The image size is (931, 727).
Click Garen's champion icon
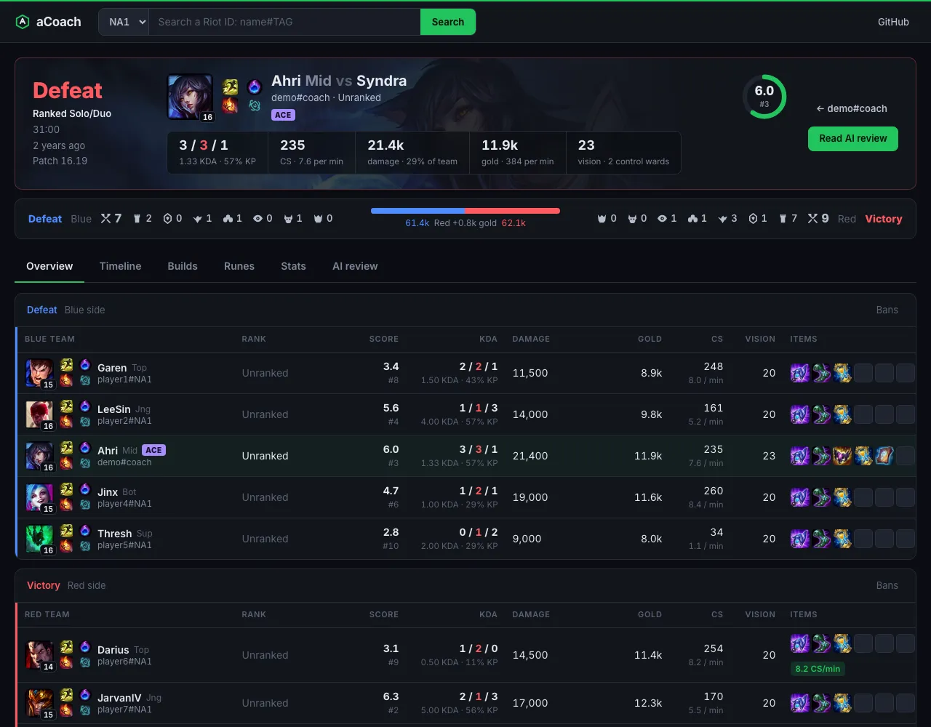(x=39, y=373)
